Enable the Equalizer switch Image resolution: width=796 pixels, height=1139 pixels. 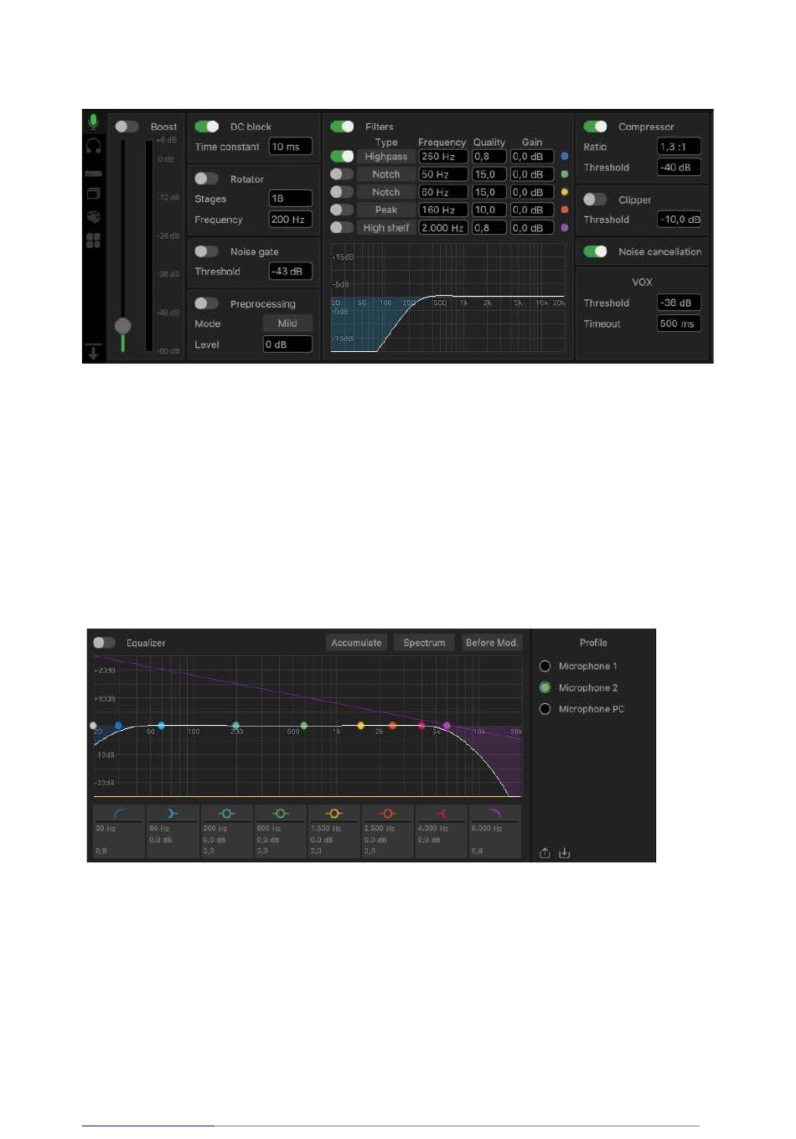tap(104, 643)
